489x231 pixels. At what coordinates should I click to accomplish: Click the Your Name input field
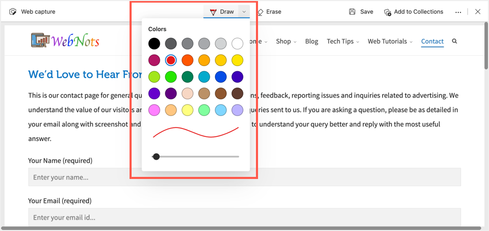coord(244,177)
